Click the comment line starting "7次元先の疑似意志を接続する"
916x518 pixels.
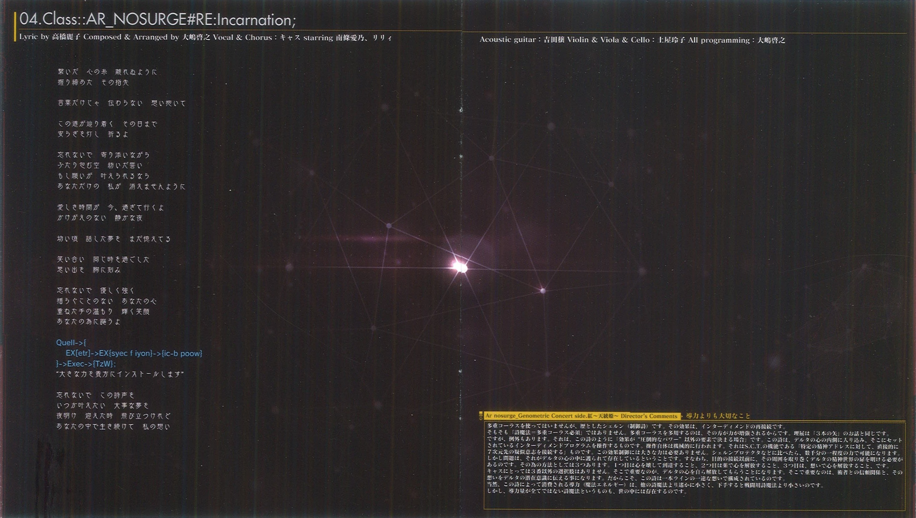694,453
